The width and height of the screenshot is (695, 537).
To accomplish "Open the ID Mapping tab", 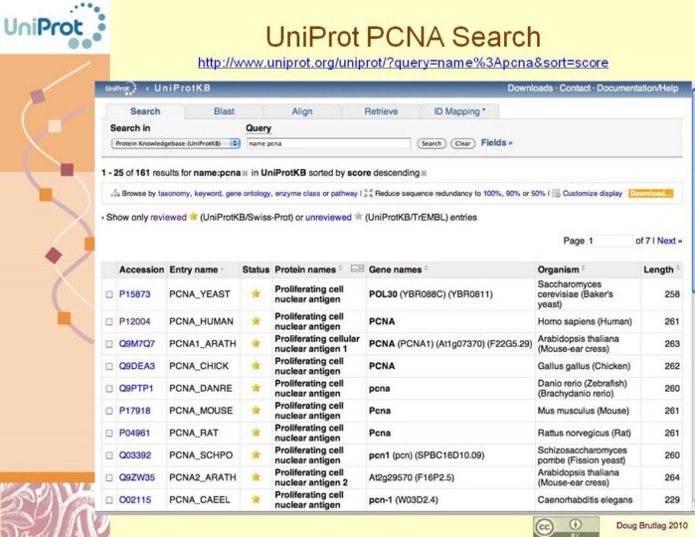I will pyautogui.click(x=452, y=111).
